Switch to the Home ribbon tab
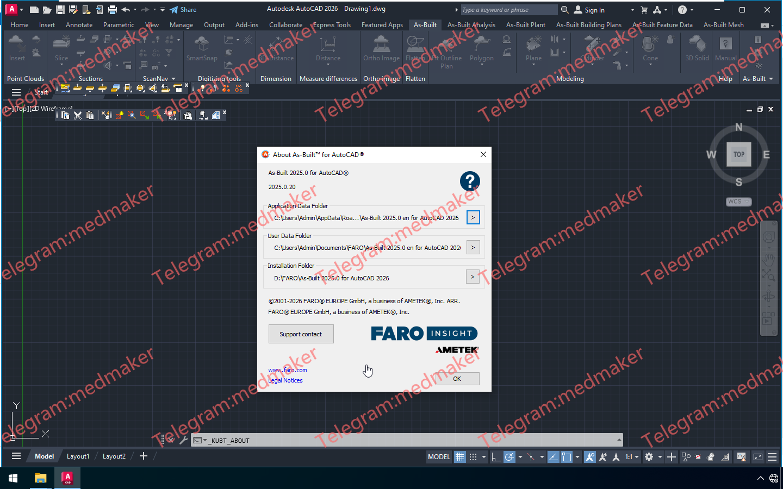The width and height of the screenshot is (783, 489). 20,25
